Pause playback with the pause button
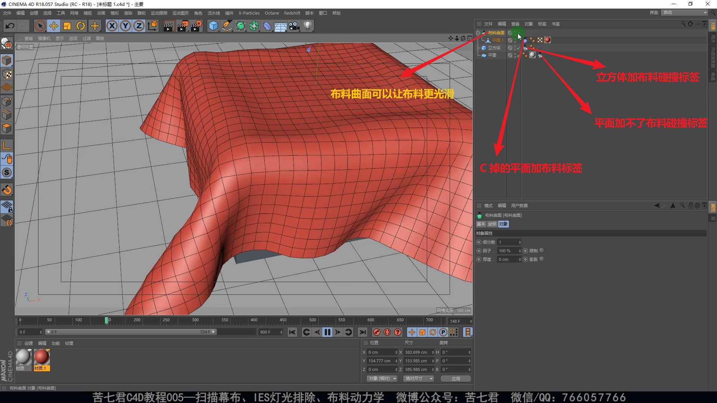This screenshot has width=717, height=403. 328,332
